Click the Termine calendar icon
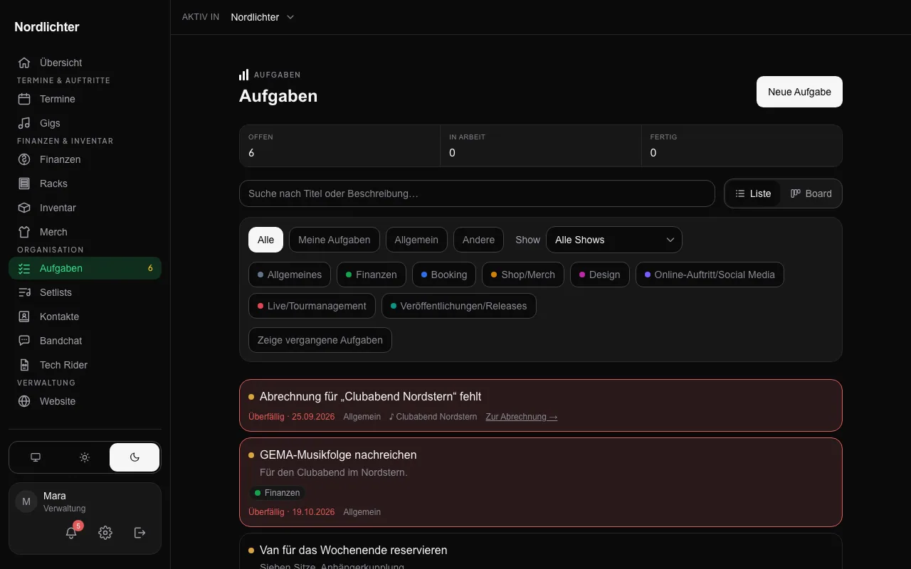The image size is (911, 569). (x=24, y=99)
